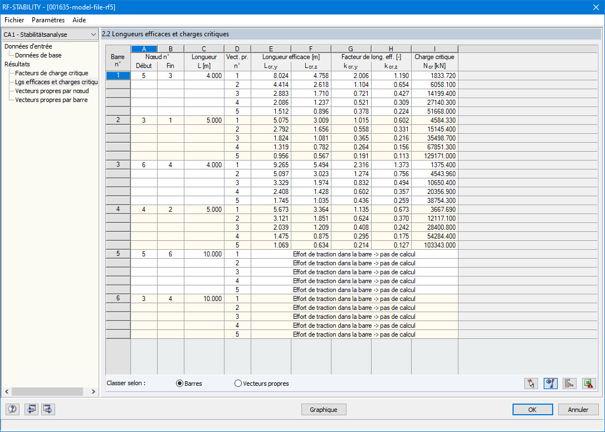Click length cell 10.000 for barre 5

[x=204, y=254]
